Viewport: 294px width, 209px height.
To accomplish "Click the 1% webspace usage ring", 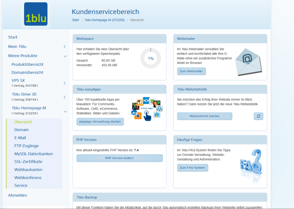I will pyautogui.click(x=151, y=58).
